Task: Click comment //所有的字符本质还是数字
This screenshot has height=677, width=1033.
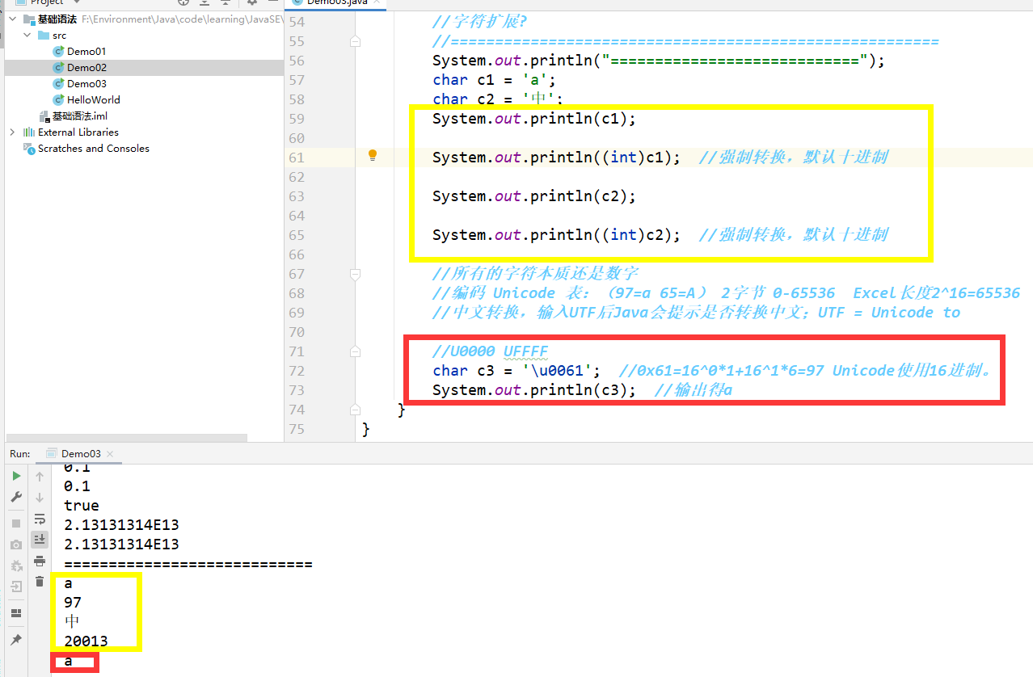Action: pyautogui.click(x=536, y=274)
